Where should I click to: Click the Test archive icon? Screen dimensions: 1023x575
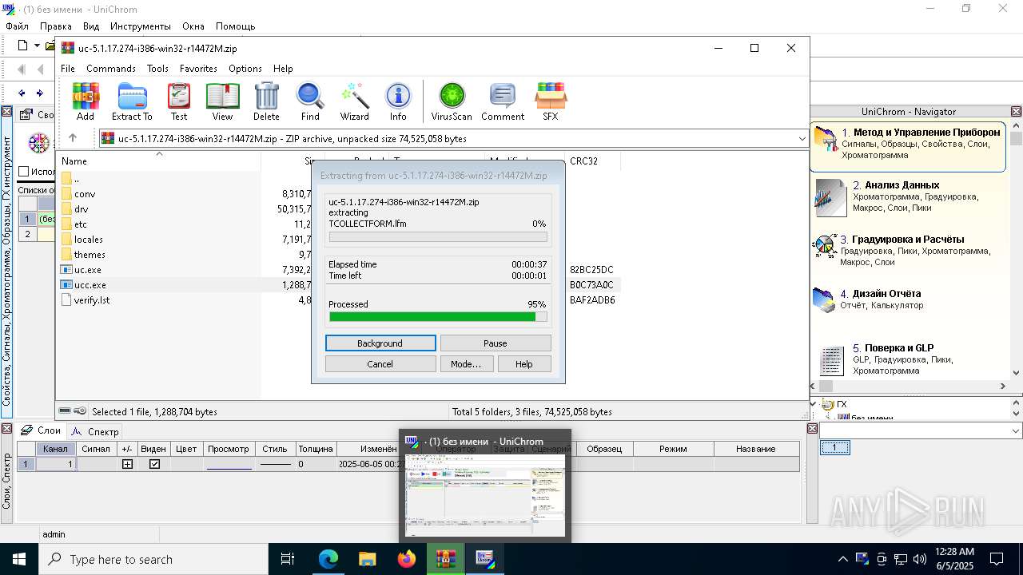pyautogui.click(x=179, y=101)
